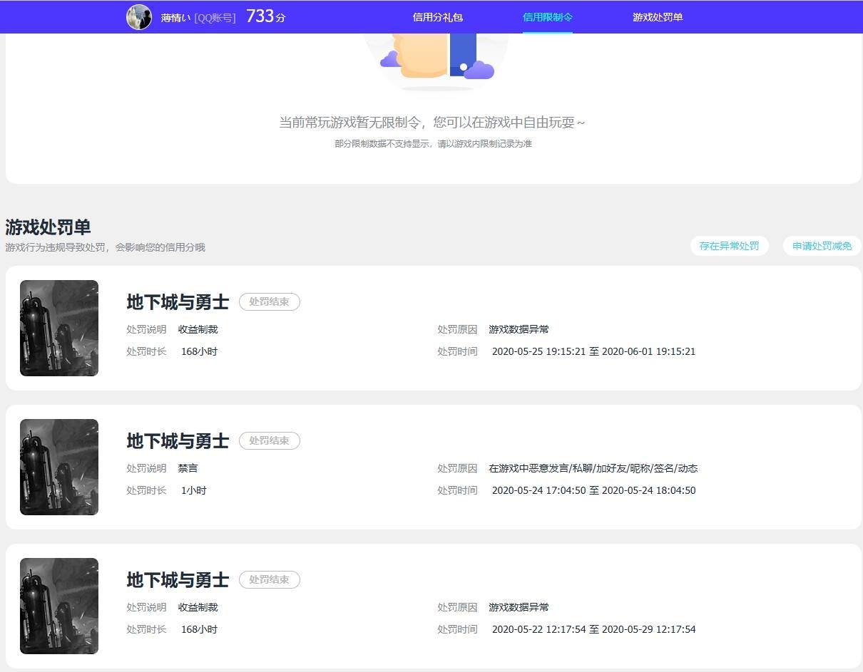Click the 部分限制数据不支持显示 note
The image size is (863, 672).
click(433, 144)
